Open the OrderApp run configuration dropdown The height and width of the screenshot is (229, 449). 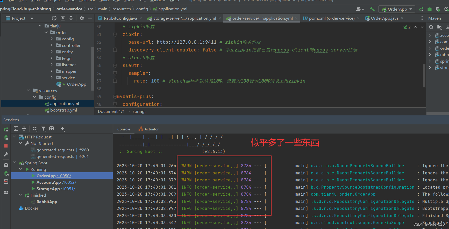tap(397, 9)
